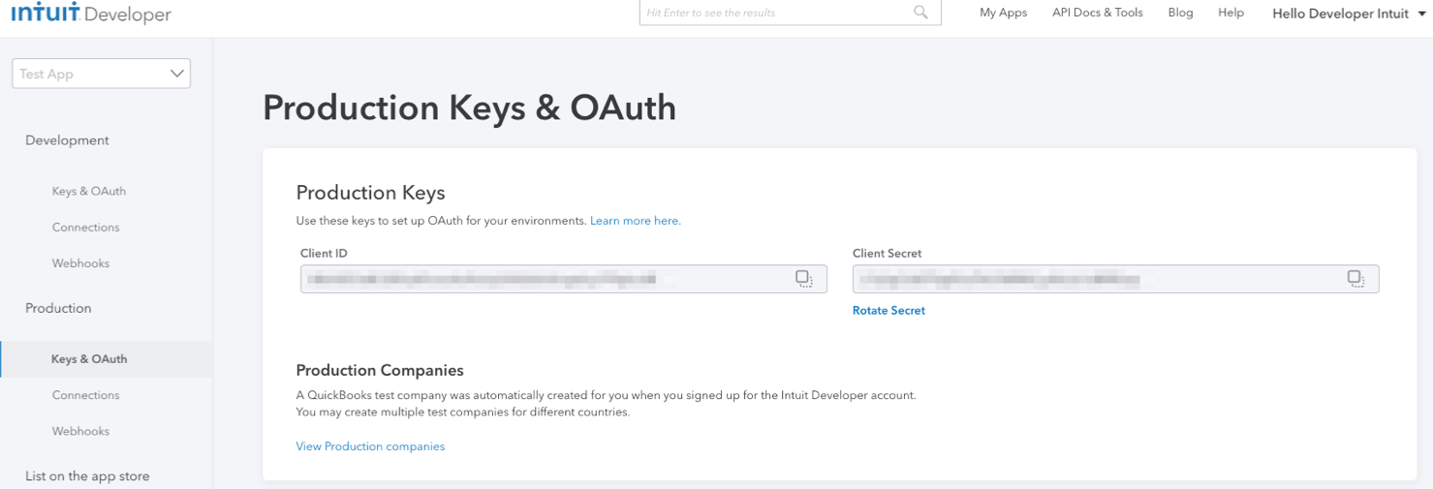Screen dimensions: 1433x489
Task: Open View Production companies link
Action: pos(370,446)
